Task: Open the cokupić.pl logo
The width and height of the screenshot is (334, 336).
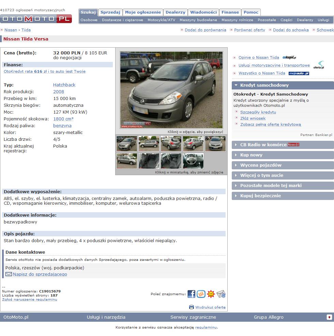Action: point(289,57)
